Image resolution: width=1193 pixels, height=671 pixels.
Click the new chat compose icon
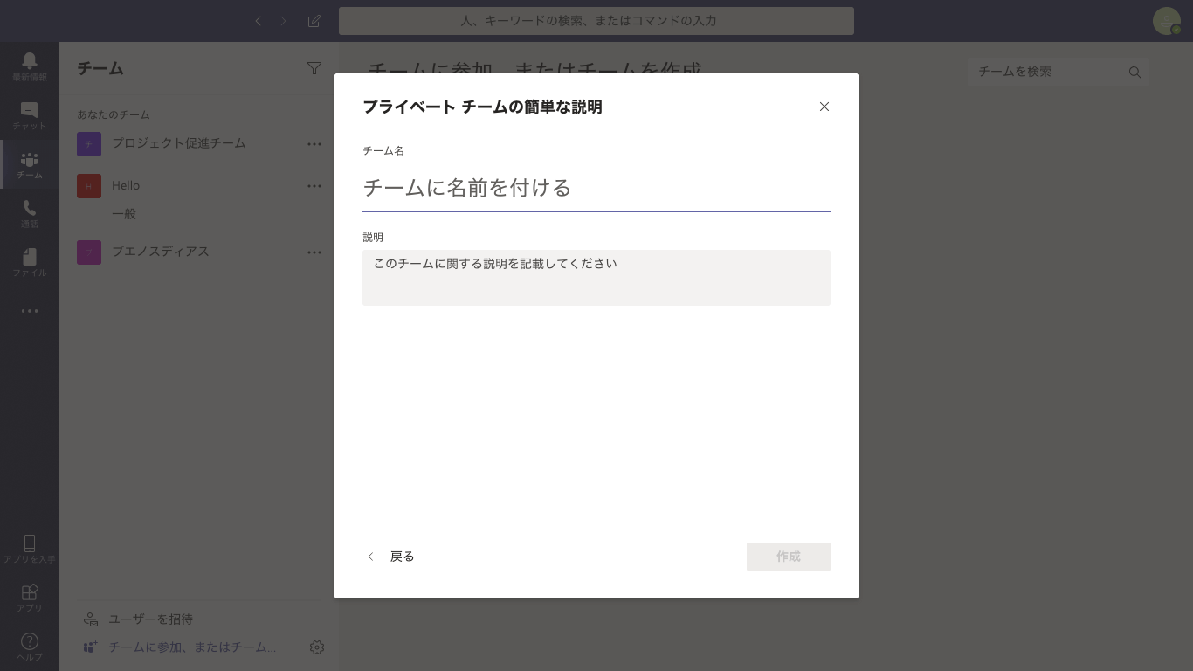pyautogui.click(x=314, y=21)
